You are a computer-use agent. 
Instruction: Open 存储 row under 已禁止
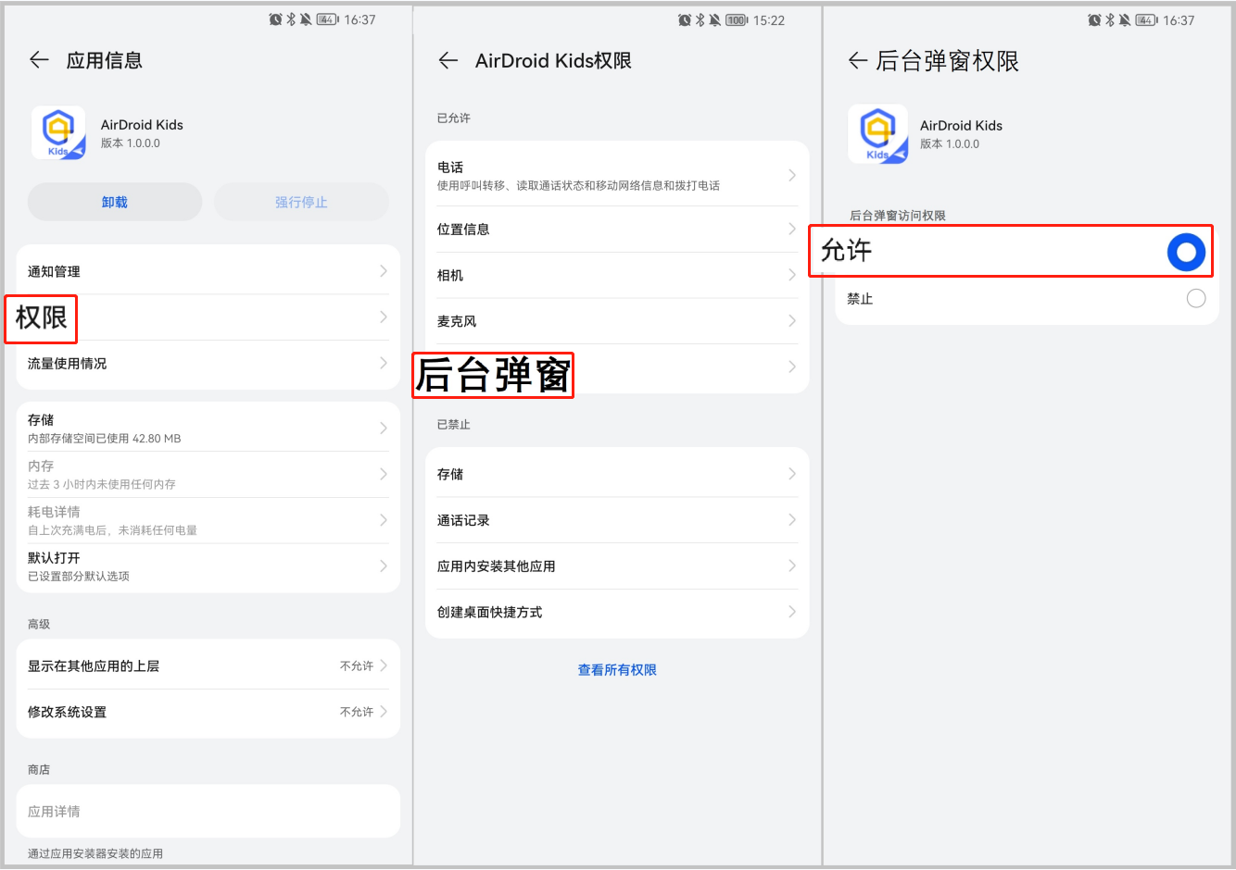coord(617,474)
